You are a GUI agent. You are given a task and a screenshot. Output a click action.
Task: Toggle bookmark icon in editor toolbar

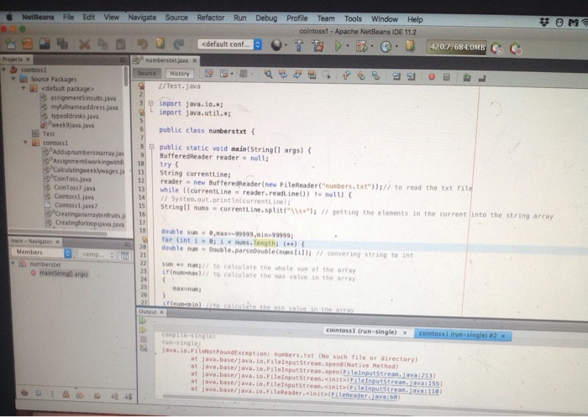pos(375,76)
